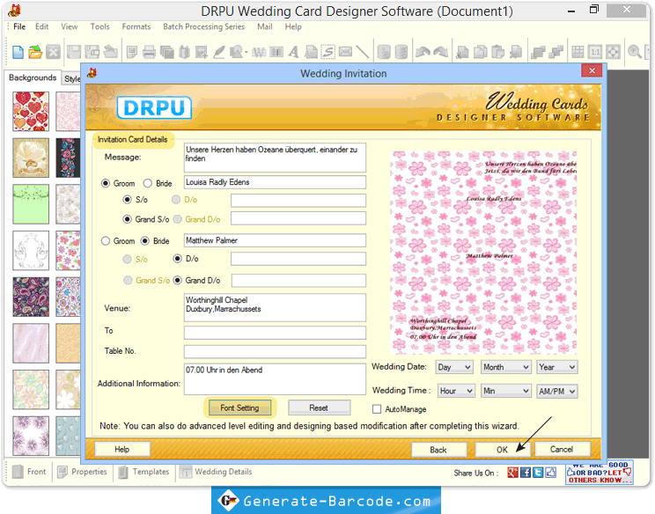This screenshot has height=514, width=655.
Task: Click the grid view toolbar icon
Action: [x=578, y=52]
